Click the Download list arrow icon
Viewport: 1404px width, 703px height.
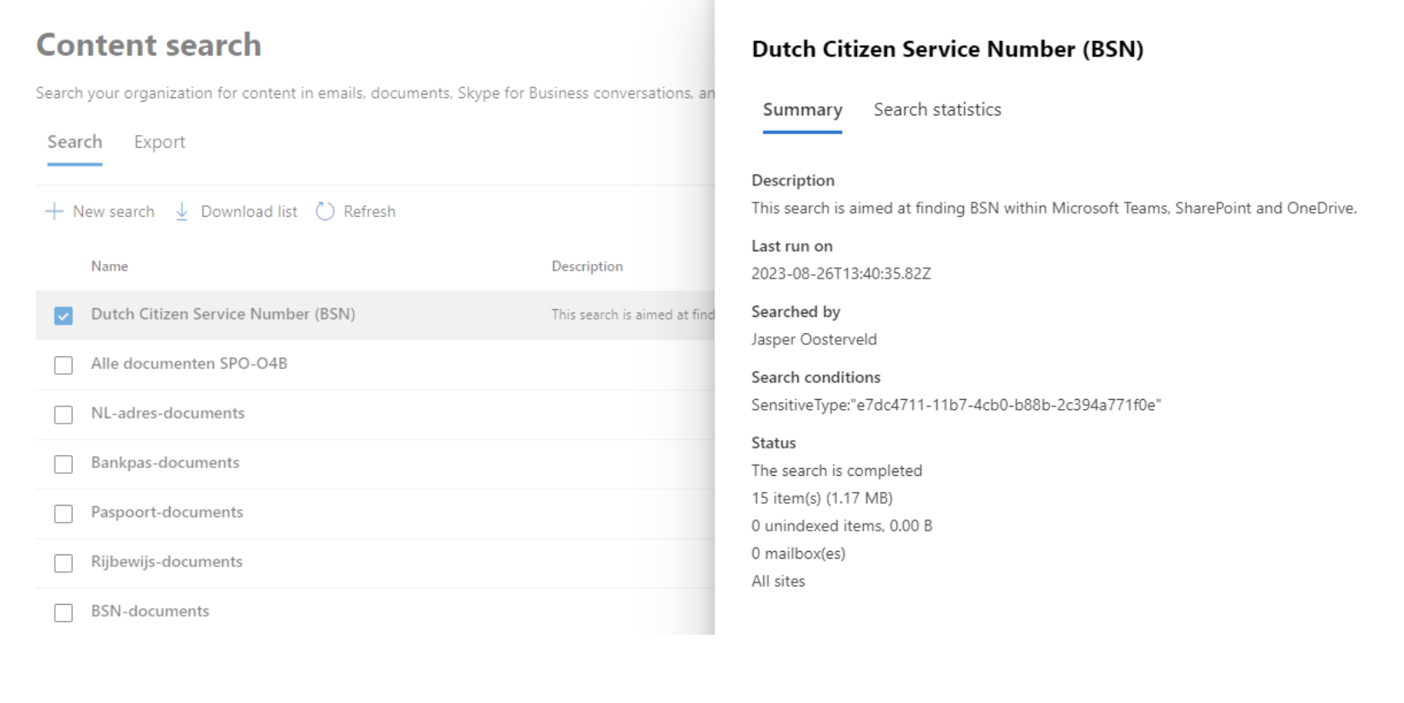click(182, 211)
